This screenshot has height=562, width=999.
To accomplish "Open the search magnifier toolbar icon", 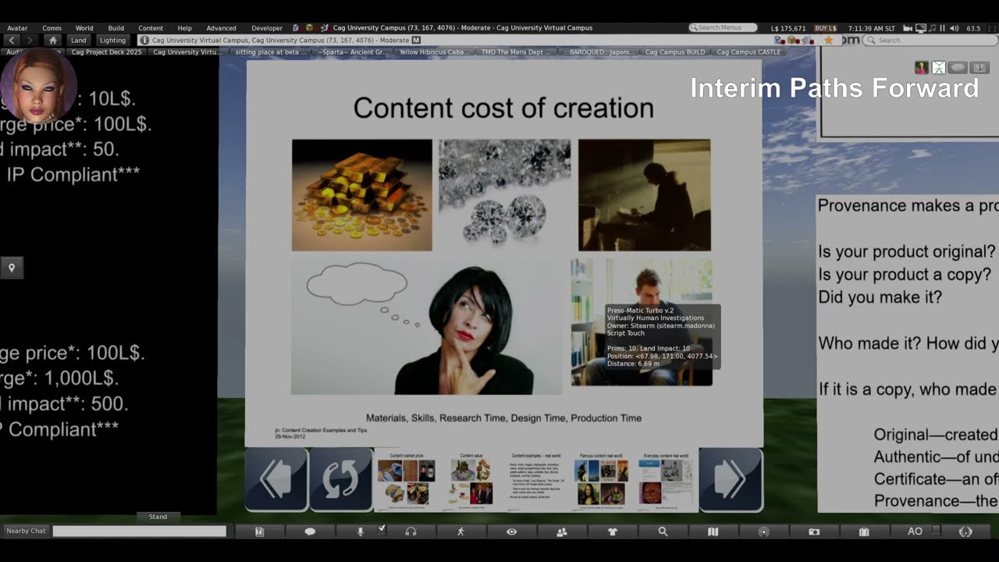I will [663, 532].
